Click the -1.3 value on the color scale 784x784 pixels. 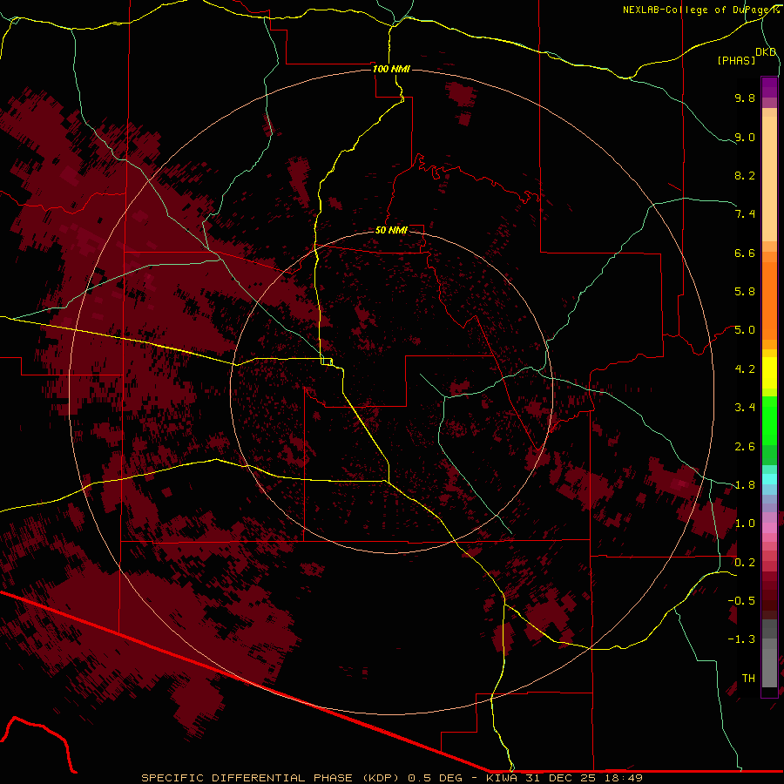[x=741, y=639]
